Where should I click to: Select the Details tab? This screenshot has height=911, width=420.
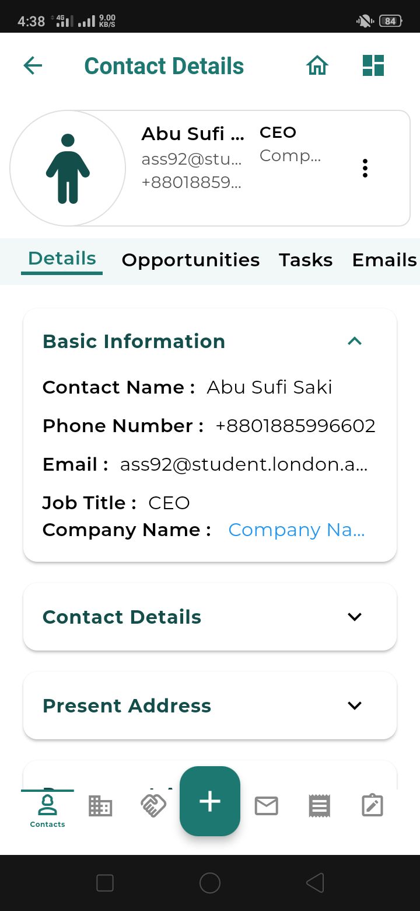[x=62, y=259]
